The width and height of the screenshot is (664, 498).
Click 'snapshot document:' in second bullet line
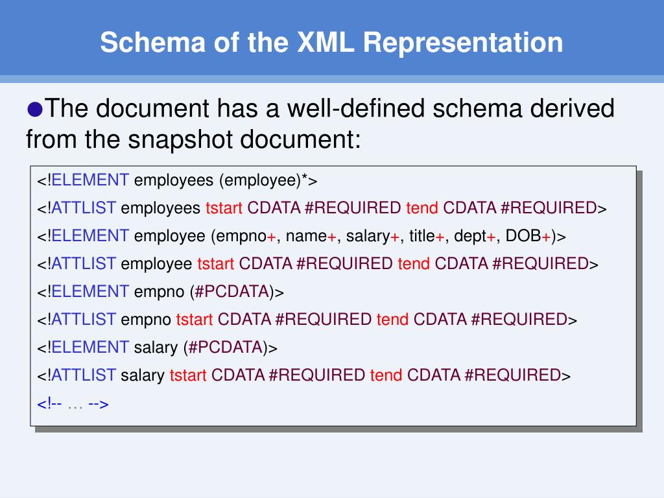click(244, 139)
